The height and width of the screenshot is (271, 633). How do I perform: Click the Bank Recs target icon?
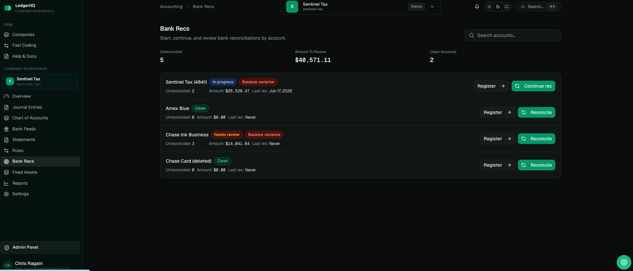click(6, 161)
